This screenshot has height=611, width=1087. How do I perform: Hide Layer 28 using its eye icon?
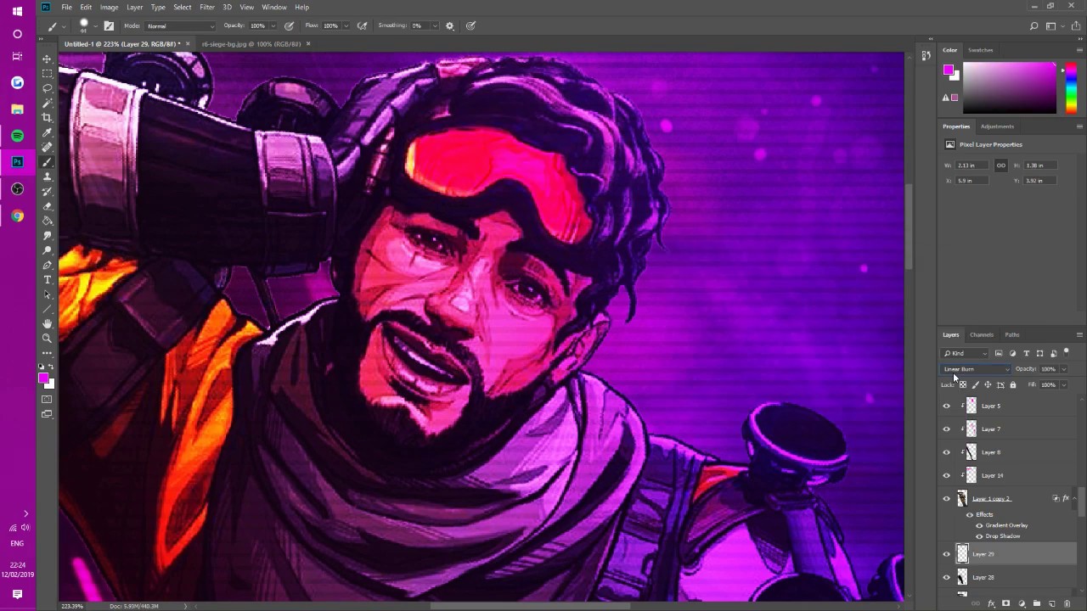point(947,577)
